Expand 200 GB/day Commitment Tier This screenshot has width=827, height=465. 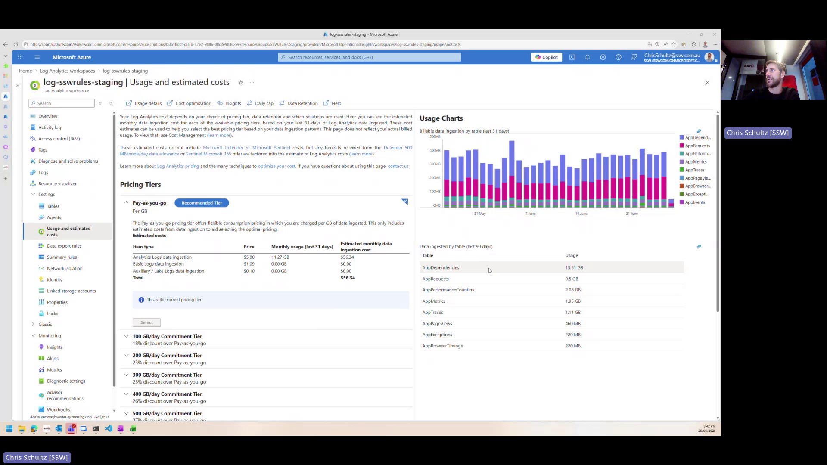[126, 355]
